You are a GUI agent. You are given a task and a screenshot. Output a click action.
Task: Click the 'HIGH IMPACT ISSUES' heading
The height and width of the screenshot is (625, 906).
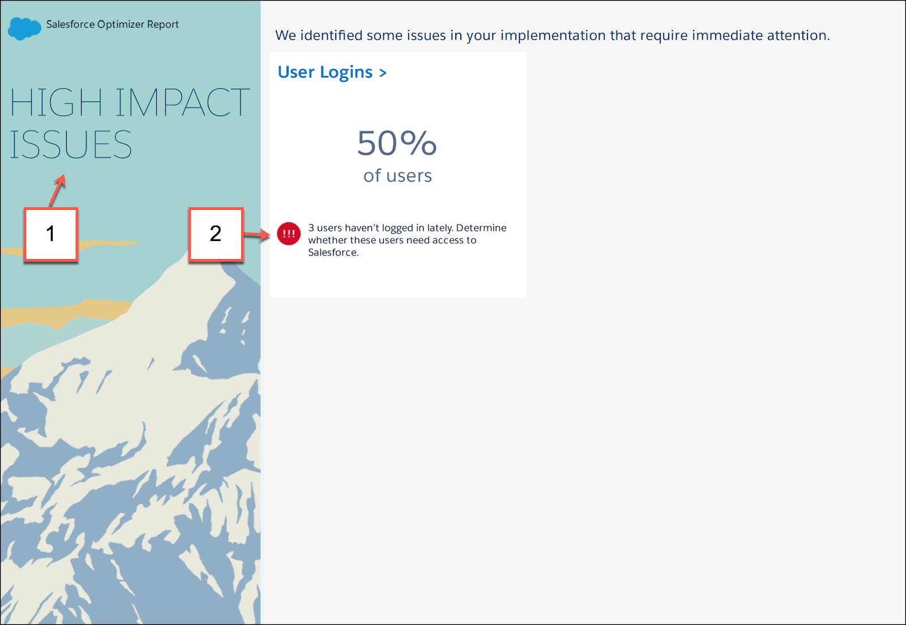tap(130, 123)
